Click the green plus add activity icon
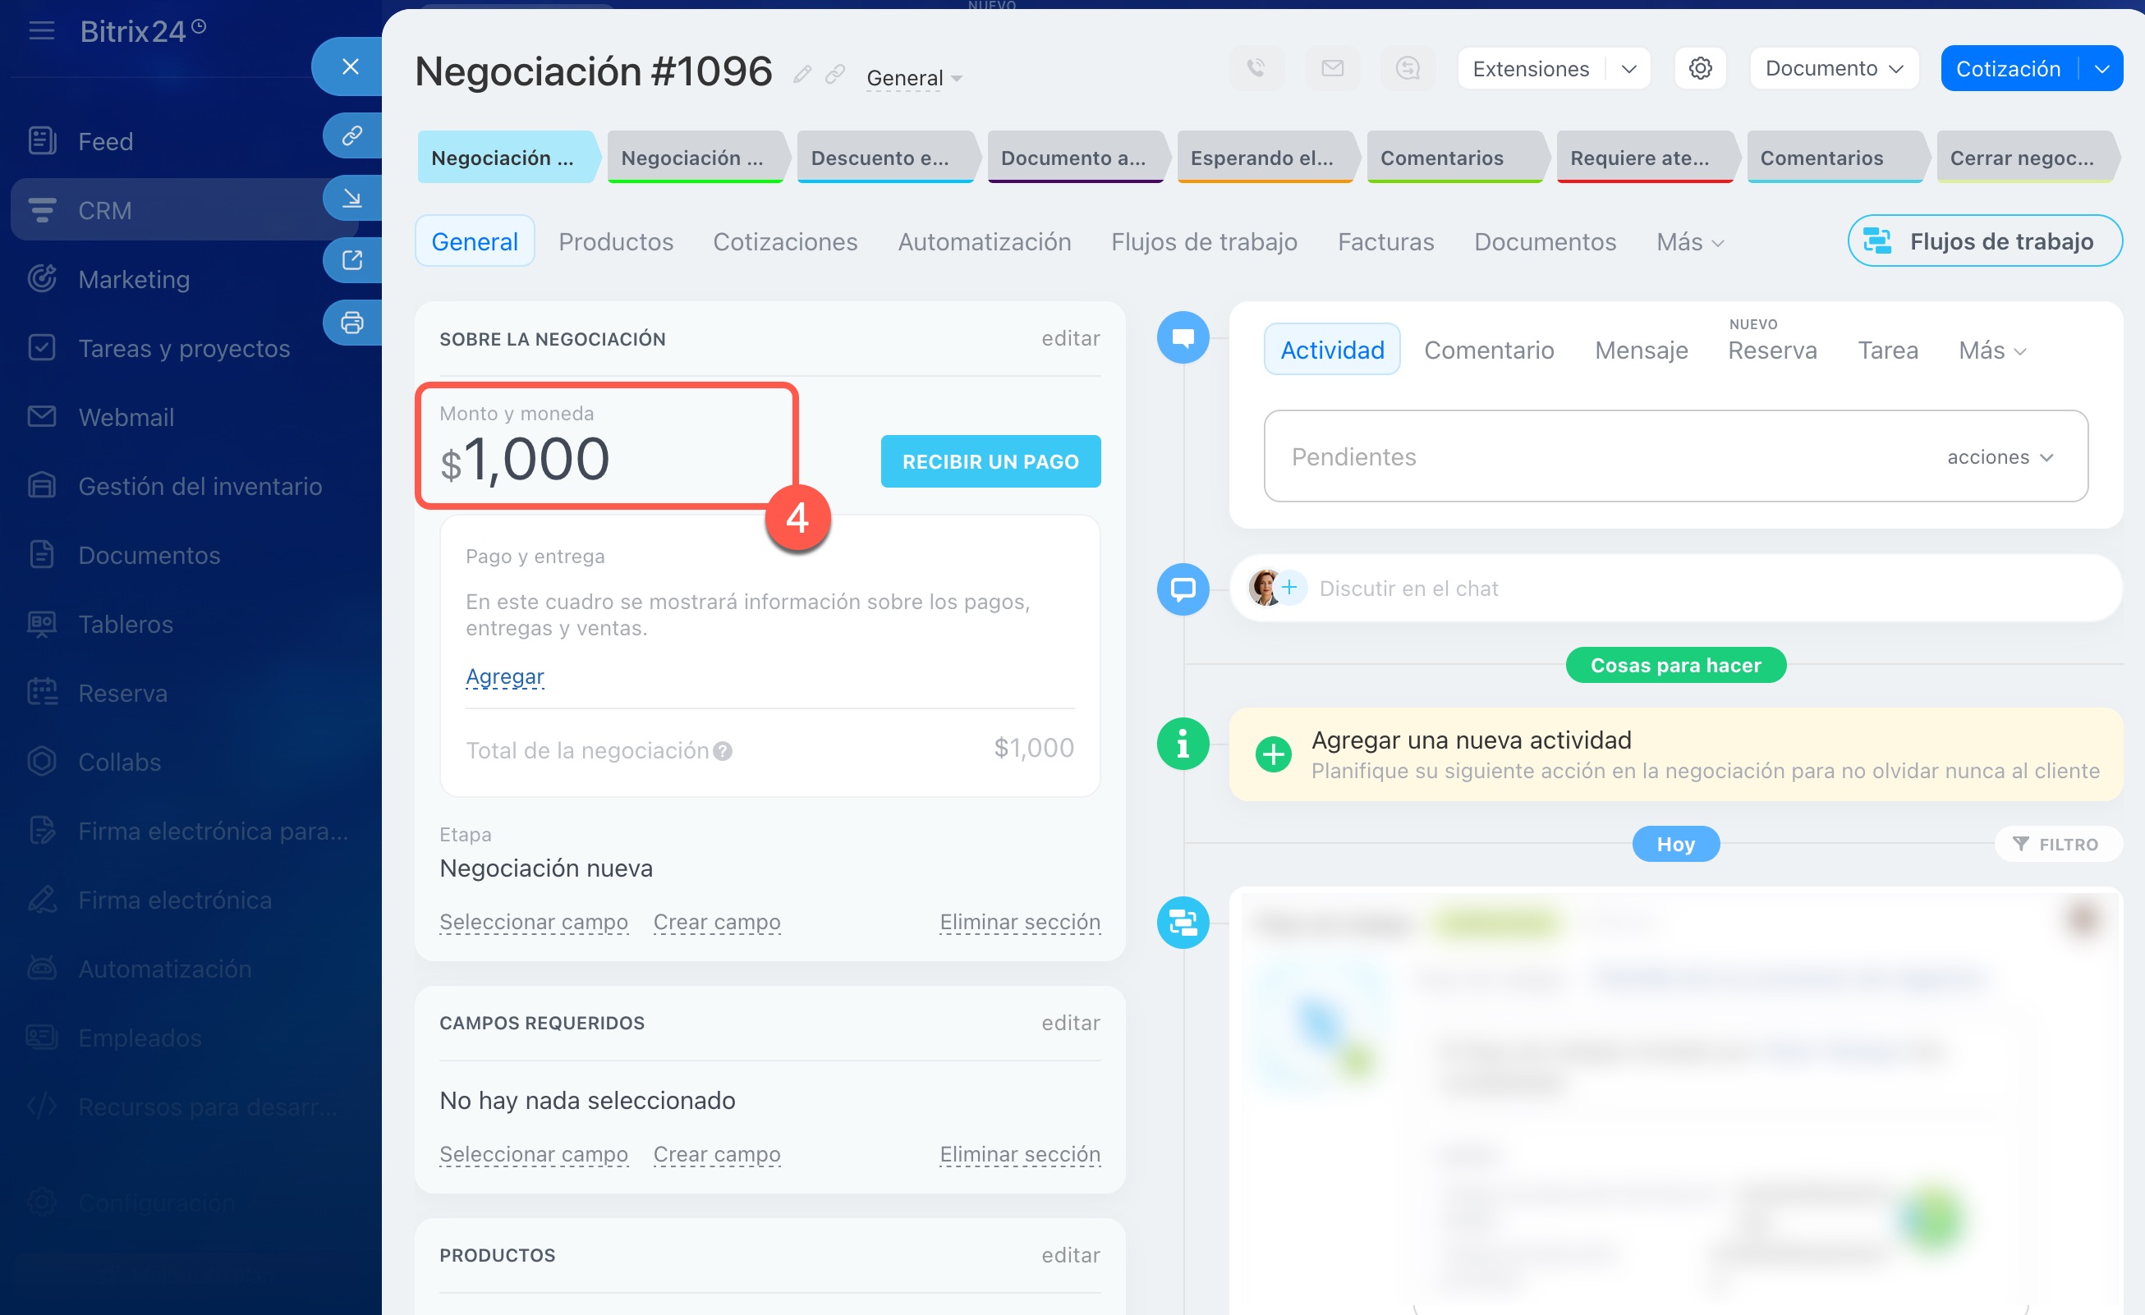The height and width of the screenshot is (1315, 2145). [x=1273, y=754]
